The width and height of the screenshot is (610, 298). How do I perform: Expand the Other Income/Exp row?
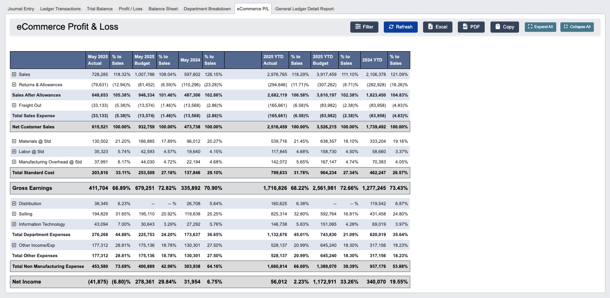(14, 245)
